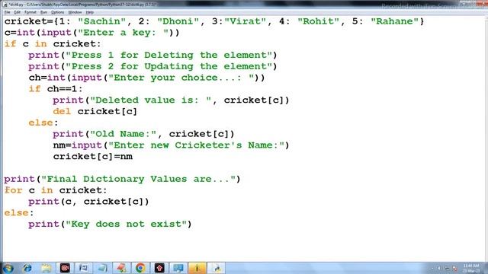Image resolution: width=488 pixels, height=274 pixels.
Task: Click the Windows Start orb
Action: (x=8, y=268)
